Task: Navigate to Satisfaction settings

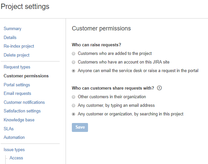Action: tap(22, 111)
